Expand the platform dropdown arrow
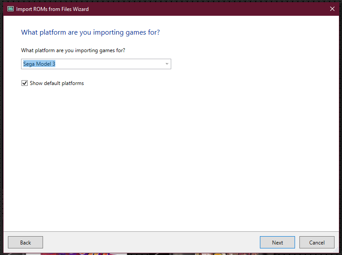Screen dimensions: 342x255 [x=167, y=64]
